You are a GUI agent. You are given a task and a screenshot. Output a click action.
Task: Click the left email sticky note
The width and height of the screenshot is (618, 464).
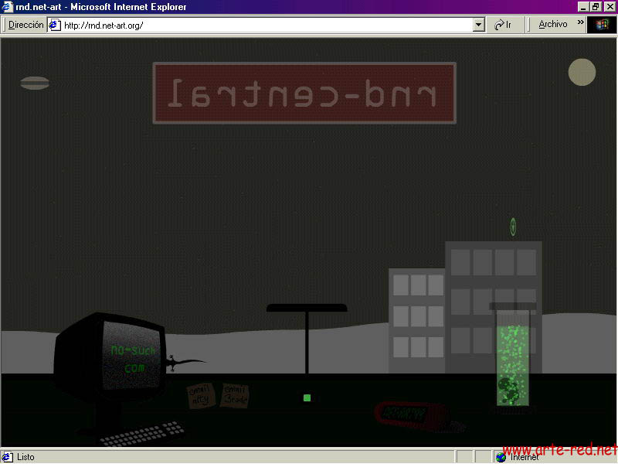click(200, 395)
